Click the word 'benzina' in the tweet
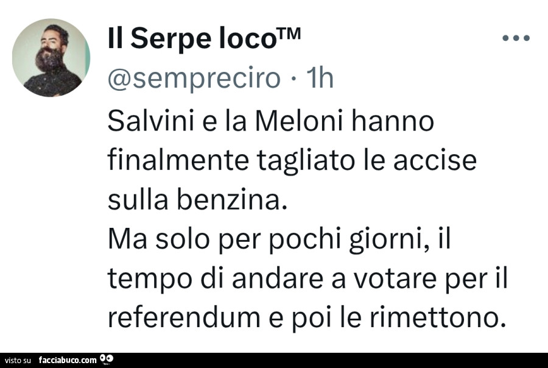This screenshot has width=548, height=368. tap(241, 200)
